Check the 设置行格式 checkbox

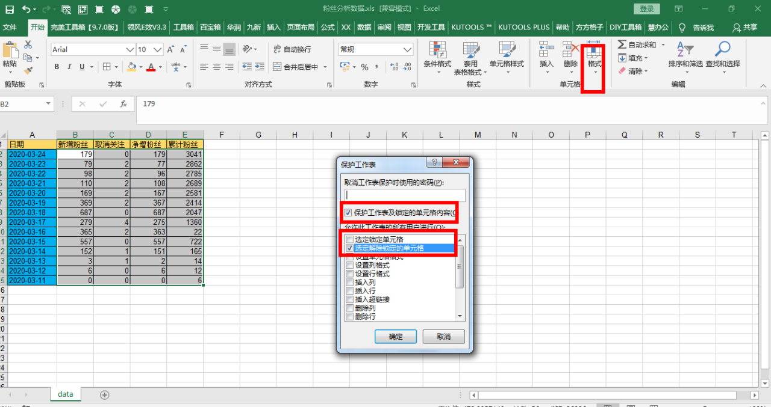(350, 274)
